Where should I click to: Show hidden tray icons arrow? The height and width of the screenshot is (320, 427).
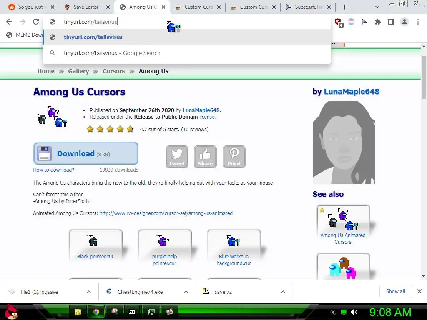[333, 312]
